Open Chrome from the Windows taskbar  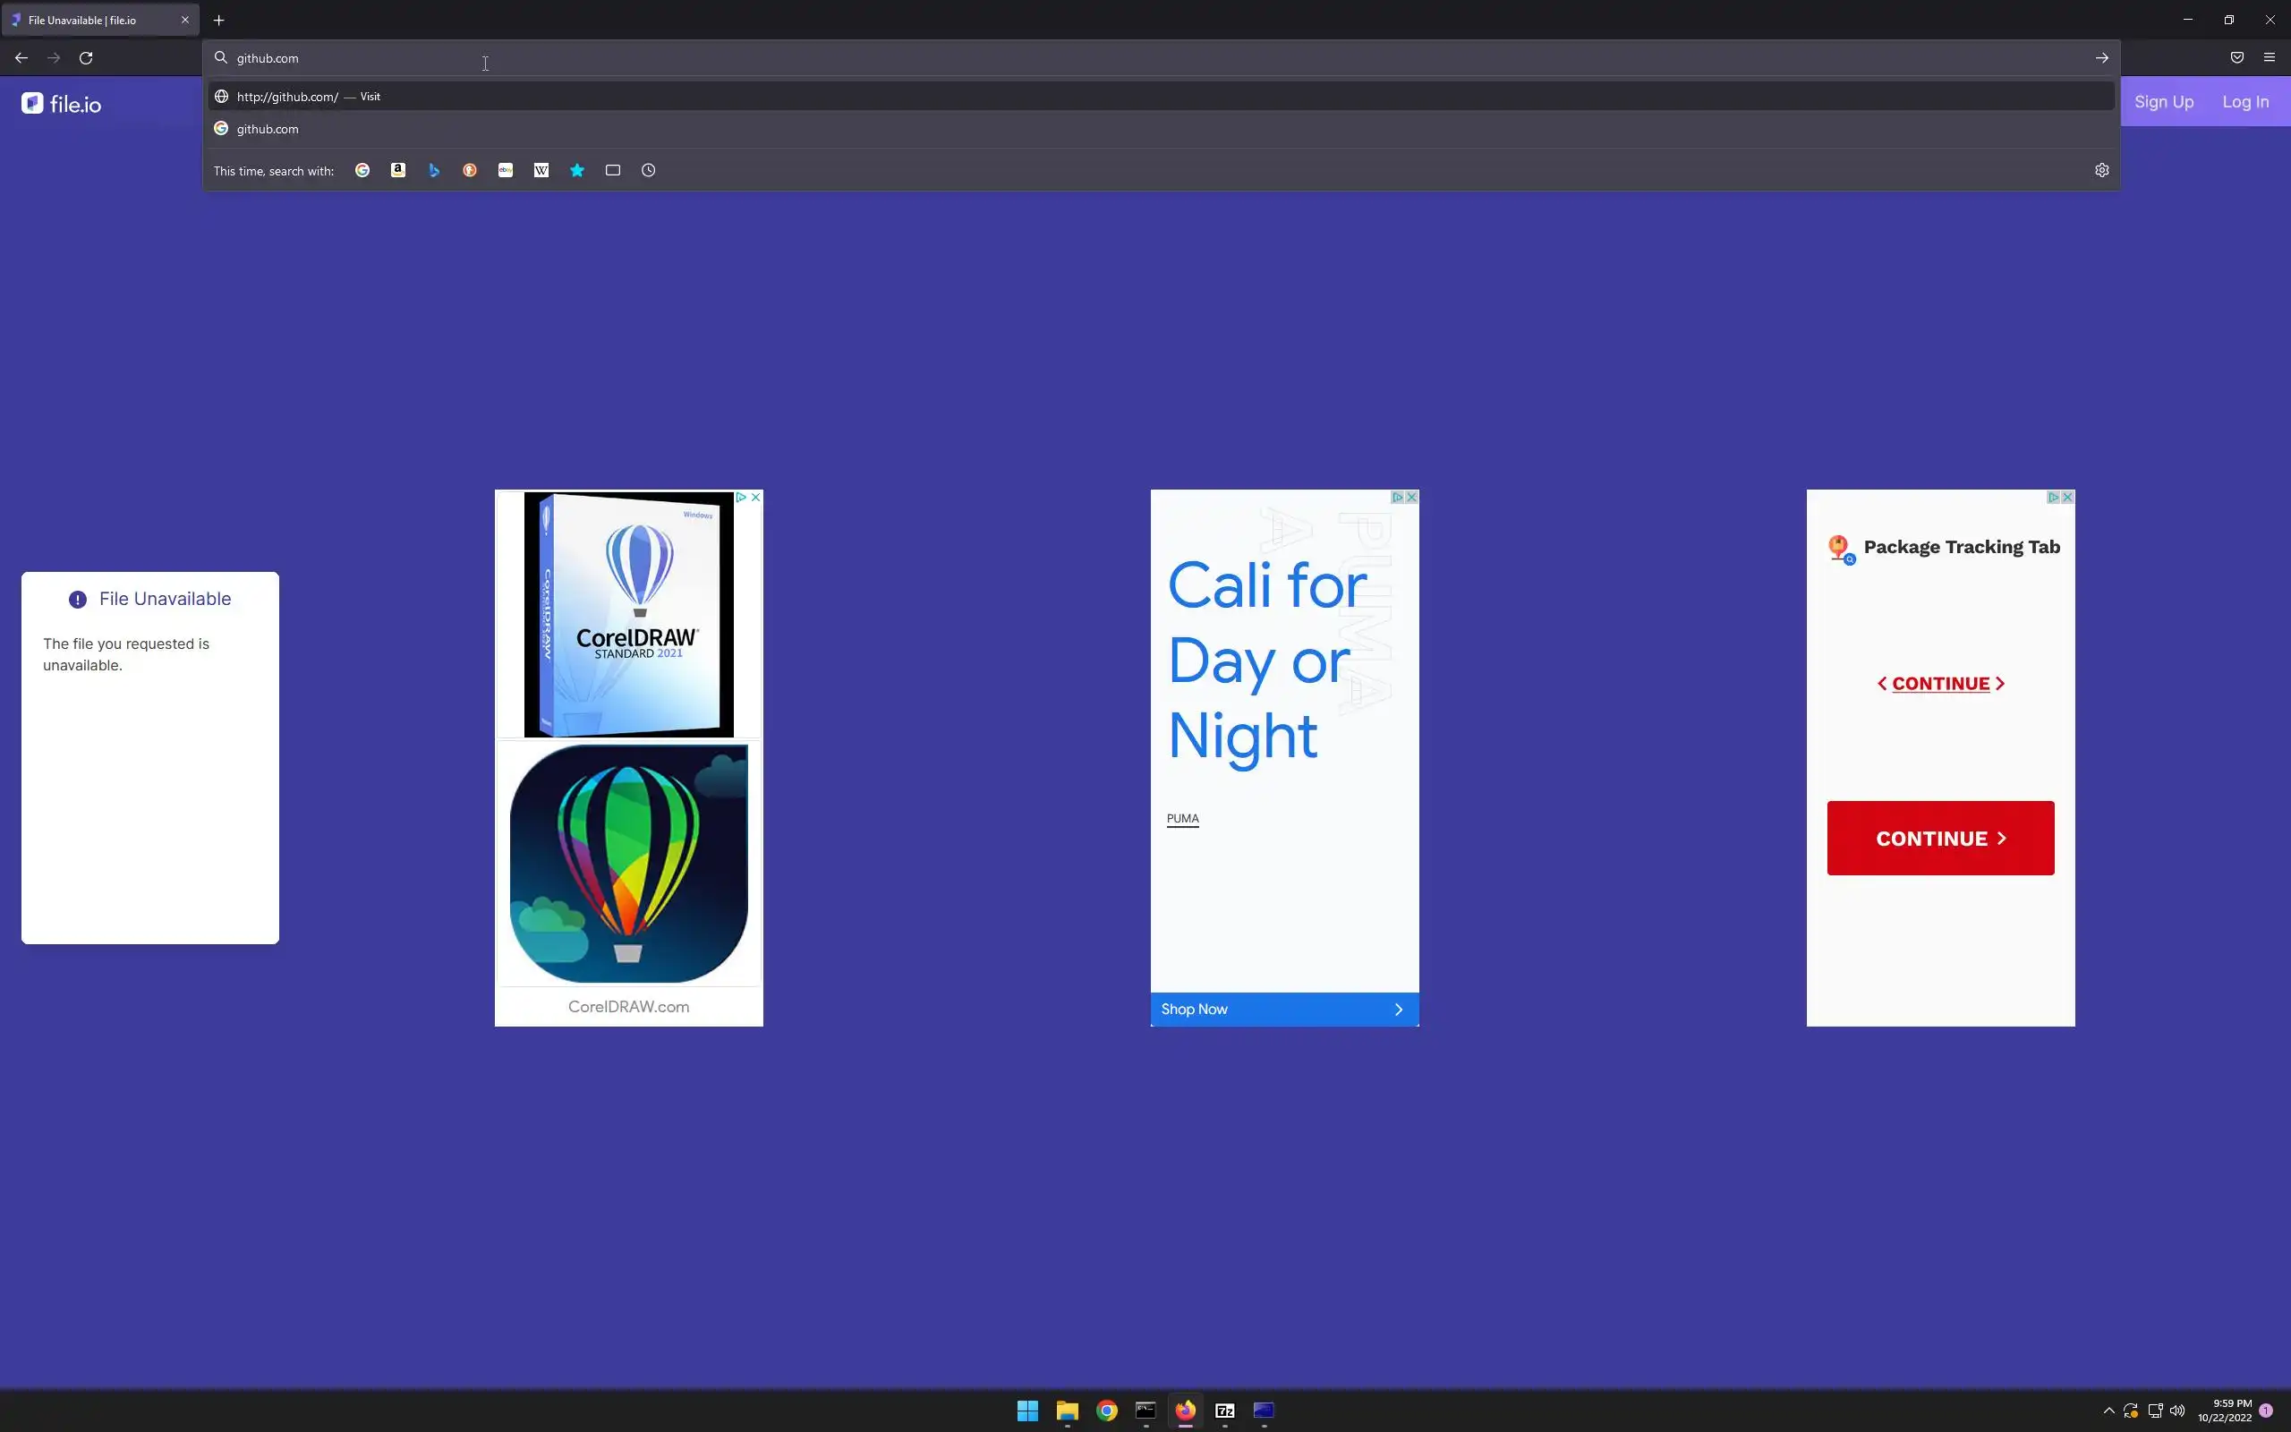click(1107, 1411)
